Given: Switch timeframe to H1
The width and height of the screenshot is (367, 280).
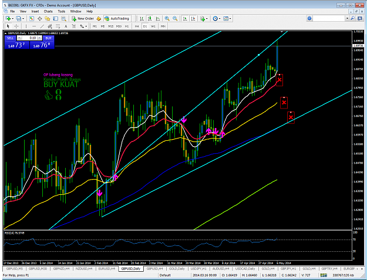Looking at the screenshot, I should (127, 26).
